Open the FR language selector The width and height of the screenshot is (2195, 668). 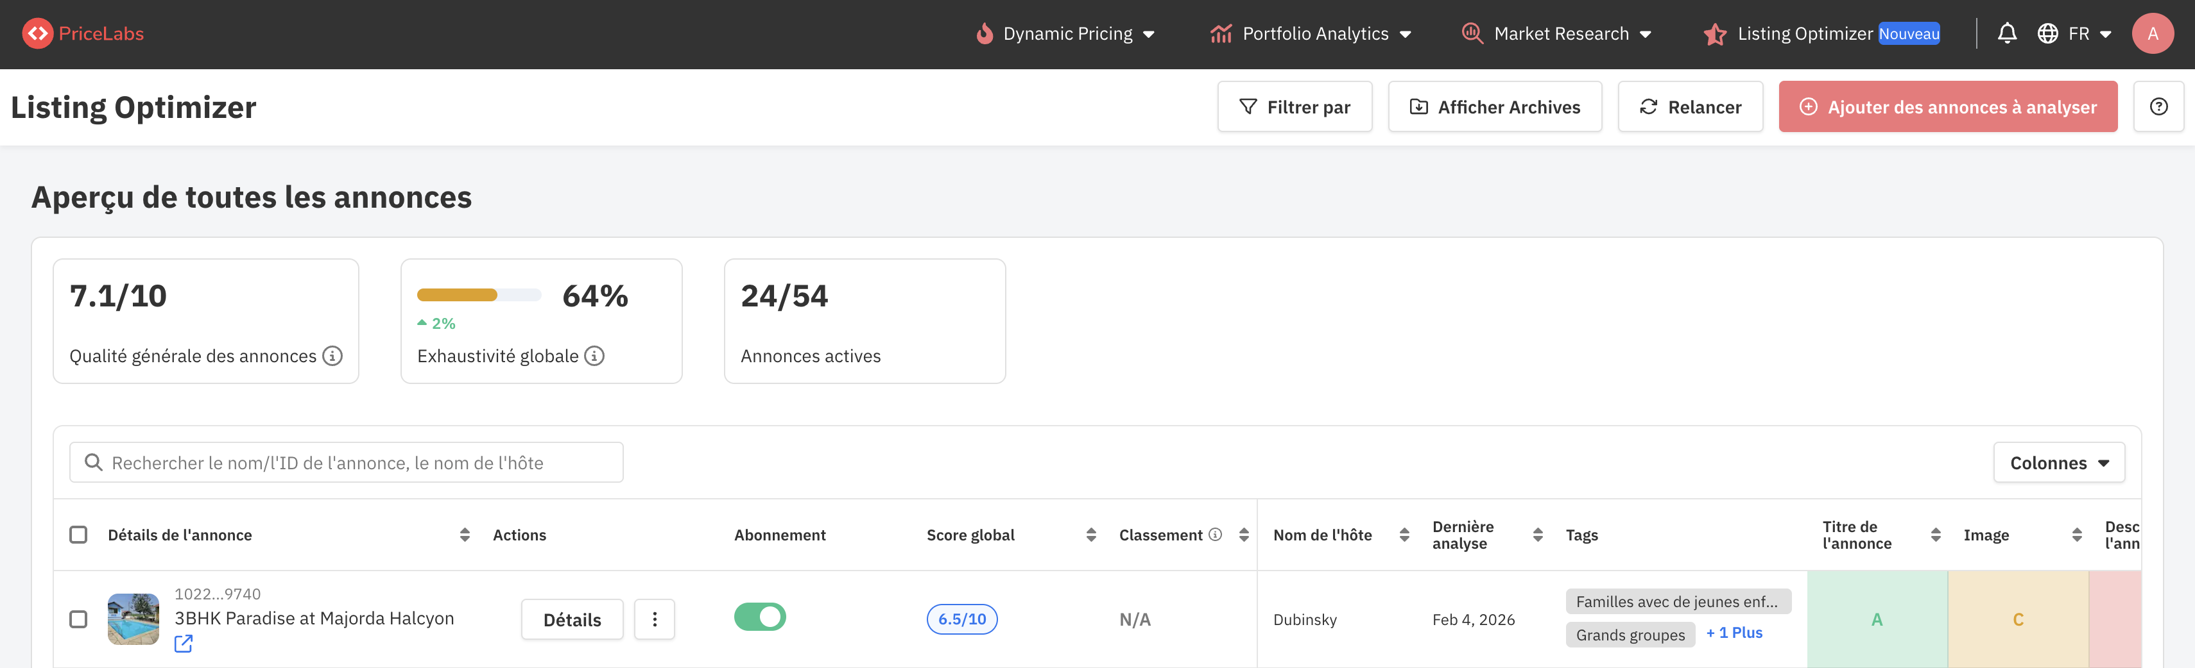click(x=2075, y=34)
